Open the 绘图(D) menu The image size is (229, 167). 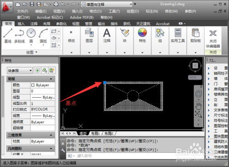coord(133,11)
